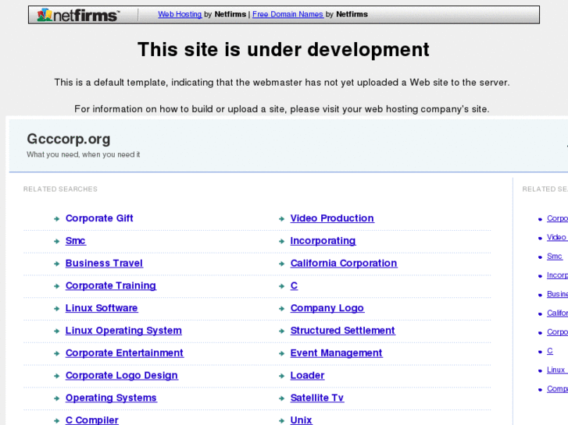The width and height of the screenshot is (568, 425).
Task: Click the 'What you need, when you need it' tagline
Action: [84, 154]
